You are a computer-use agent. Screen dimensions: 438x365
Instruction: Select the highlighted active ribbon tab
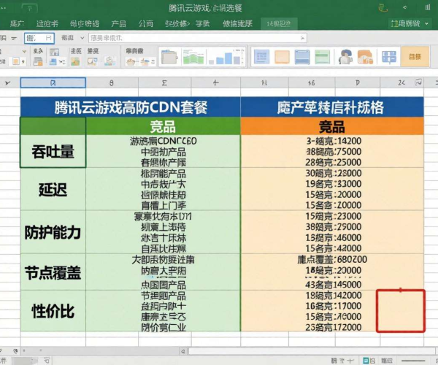279,24
